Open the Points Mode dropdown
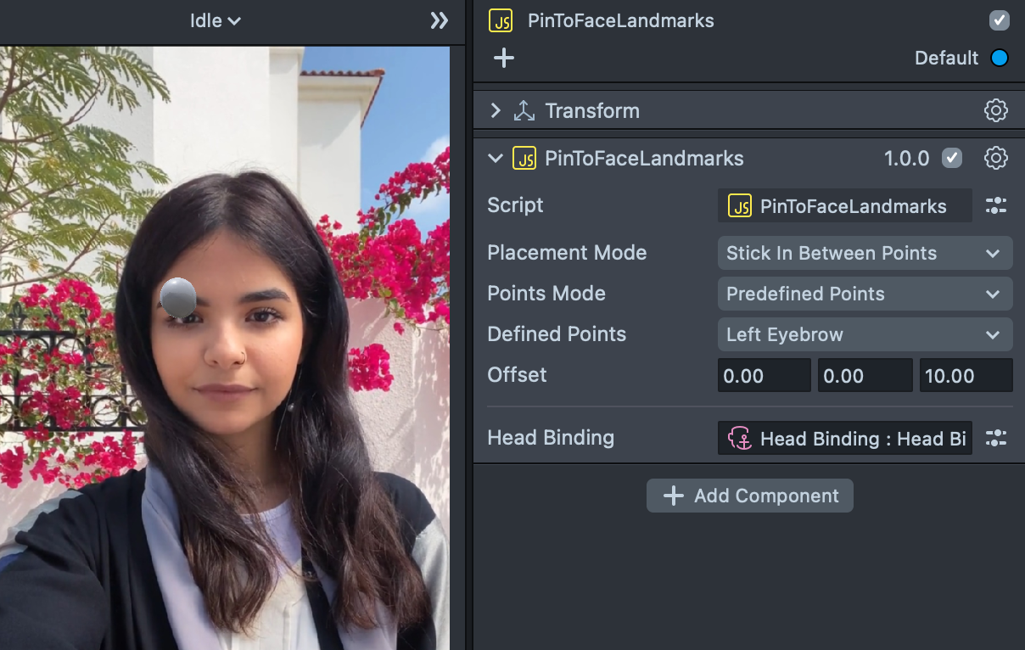This screenshot has width=1025, height=650. (865, 294)
